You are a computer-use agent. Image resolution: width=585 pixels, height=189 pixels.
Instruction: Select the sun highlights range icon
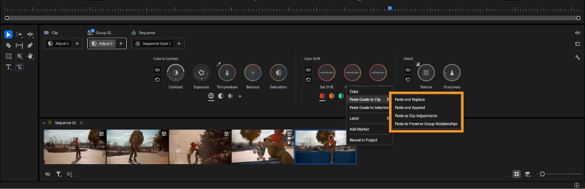click(x=230, y=96)
